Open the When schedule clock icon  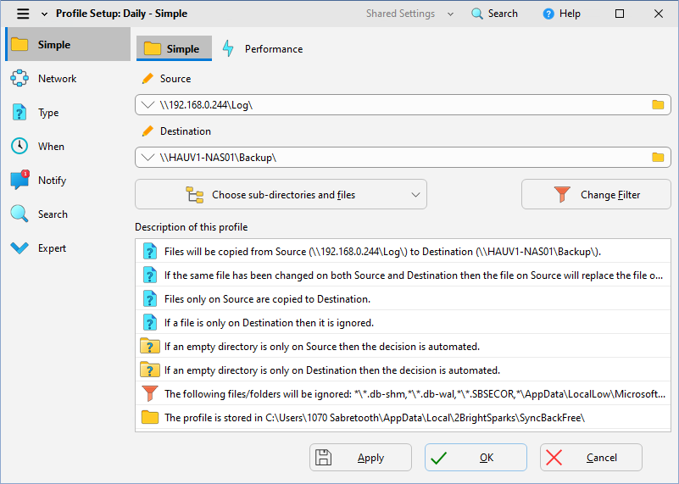coord(19,147)
